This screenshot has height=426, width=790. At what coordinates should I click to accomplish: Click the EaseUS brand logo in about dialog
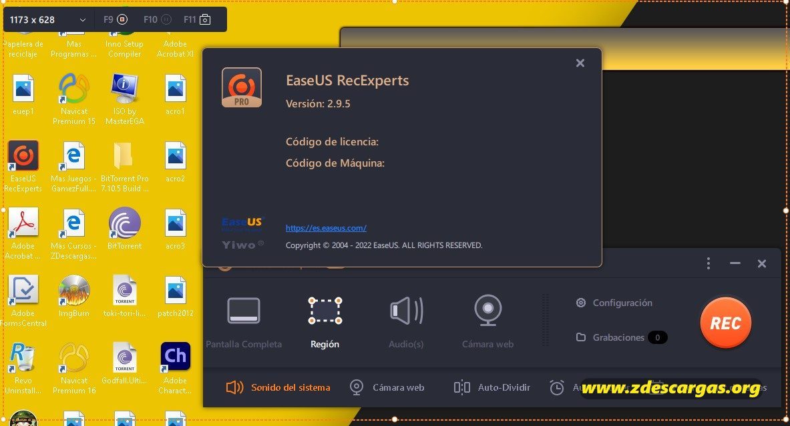[x=243, y=223]
